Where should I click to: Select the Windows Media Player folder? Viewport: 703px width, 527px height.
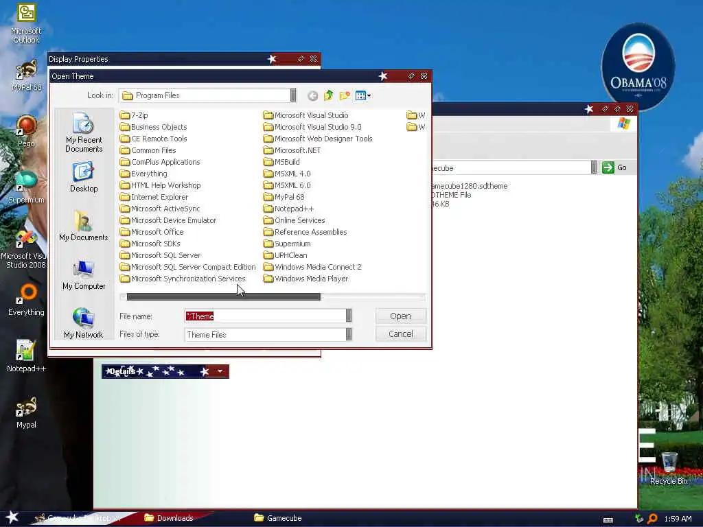click(x=306, y=279)
